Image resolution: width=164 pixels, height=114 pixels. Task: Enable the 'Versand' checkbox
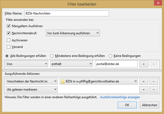9,47
